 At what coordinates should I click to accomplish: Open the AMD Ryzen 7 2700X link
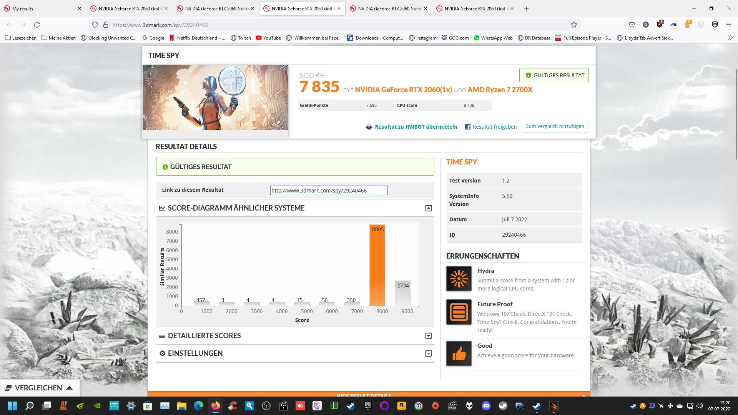click(500, 90)
